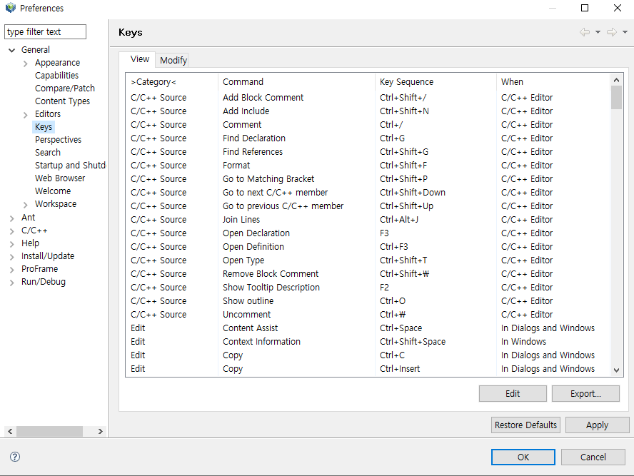Select the View tab
Screen dimensions: 634x476
tap(140, 59)
